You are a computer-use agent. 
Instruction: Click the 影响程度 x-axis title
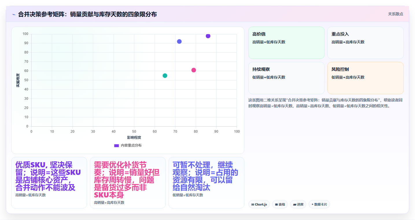coord(134,137)
